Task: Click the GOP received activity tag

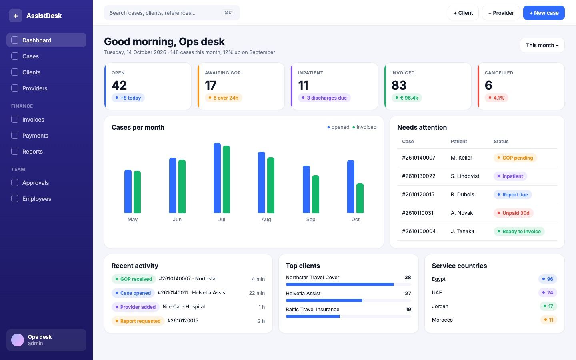Action: click(134, 279)
